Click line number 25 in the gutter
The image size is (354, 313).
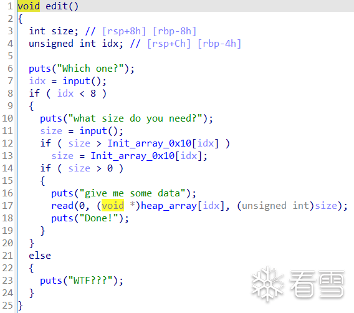pyautogui.click(x=7, y=306)
